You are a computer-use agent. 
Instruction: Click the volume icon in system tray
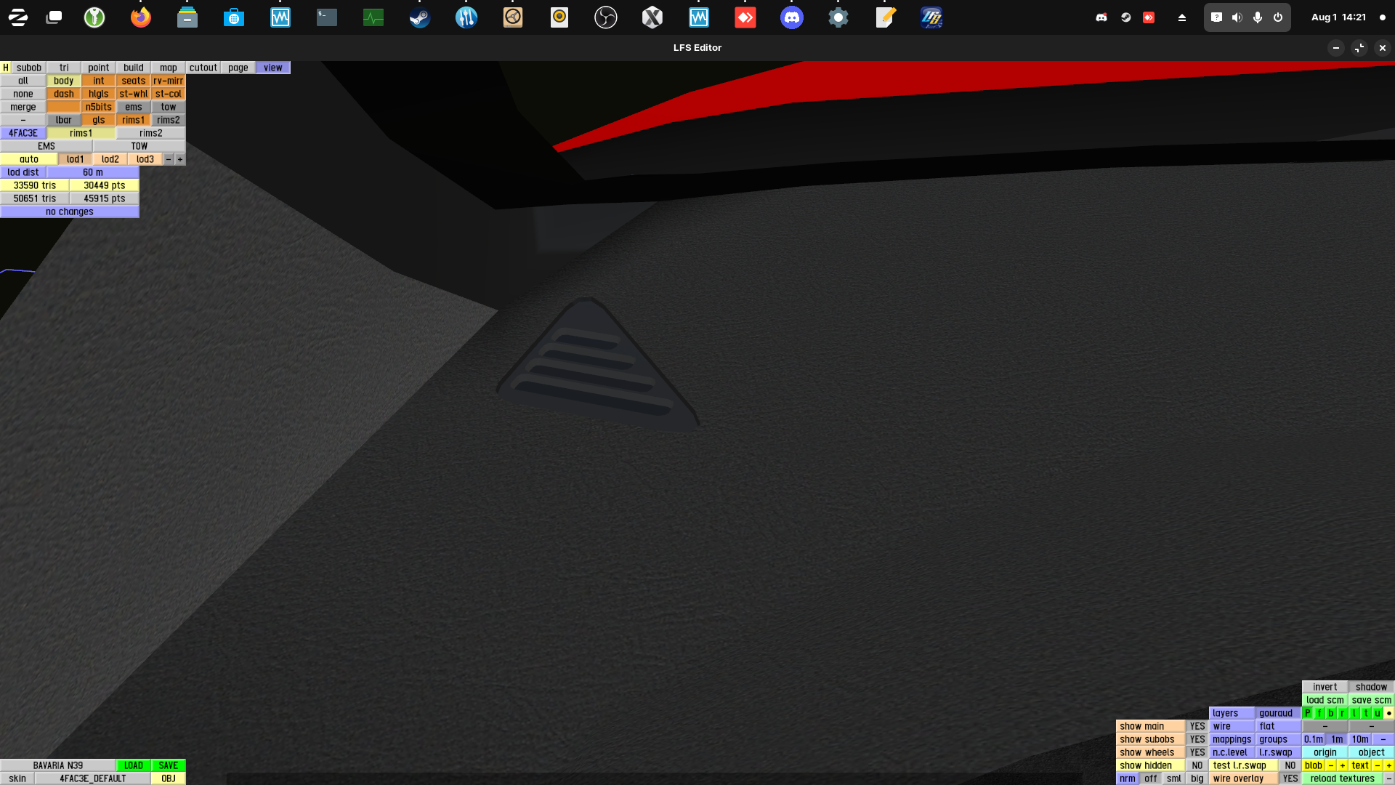tap(1237, 17)
